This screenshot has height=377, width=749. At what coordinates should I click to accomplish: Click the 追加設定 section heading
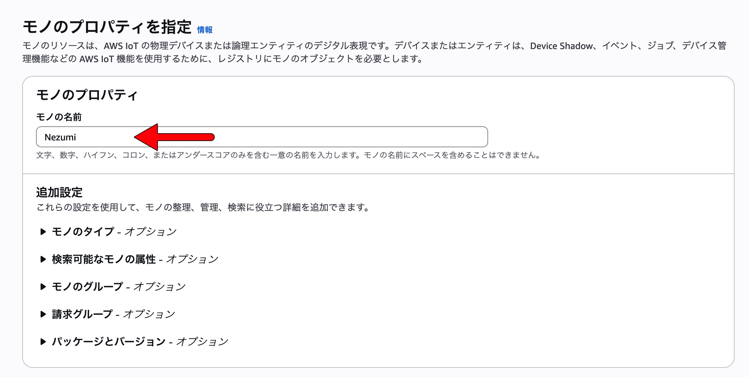click(59, 192)
